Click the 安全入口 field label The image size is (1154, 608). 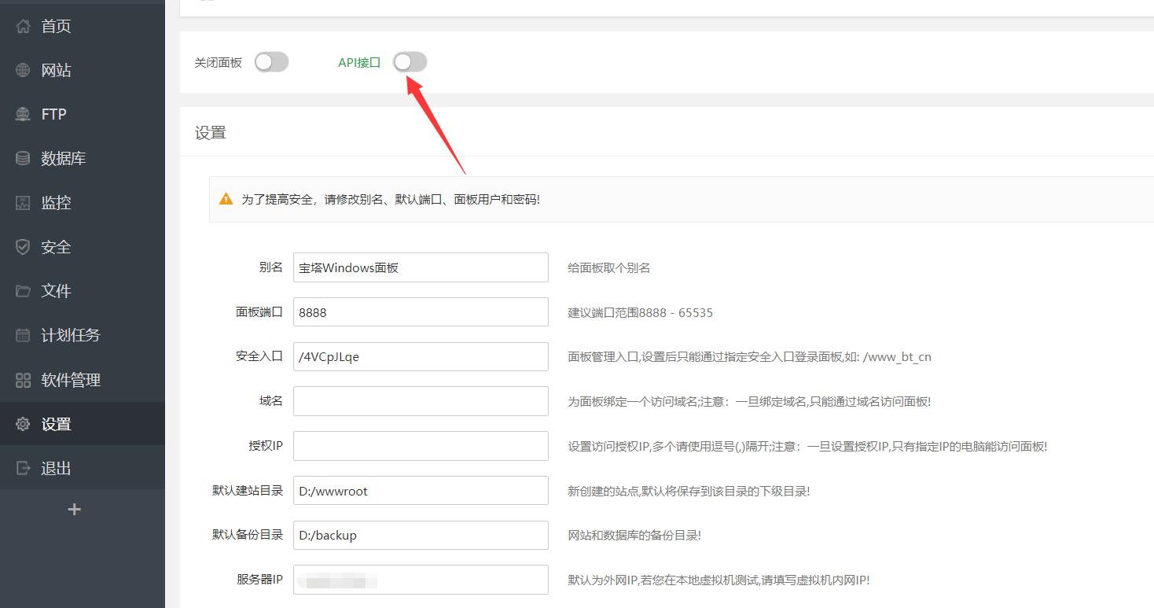tap(259, 356)
